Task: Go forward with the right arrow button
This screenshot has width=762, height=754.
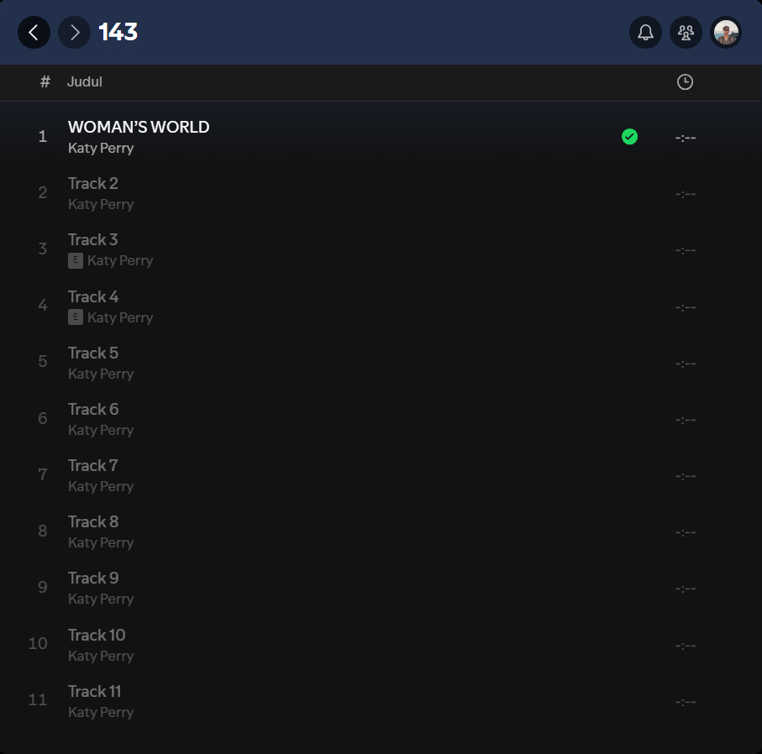Action: click(x=75, y=33)
